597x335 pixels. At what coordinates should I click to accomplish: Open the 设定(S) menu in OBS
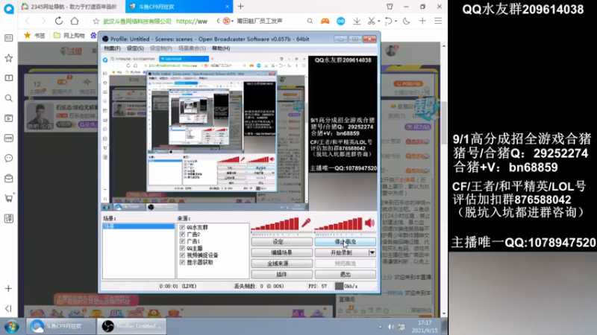135,48
